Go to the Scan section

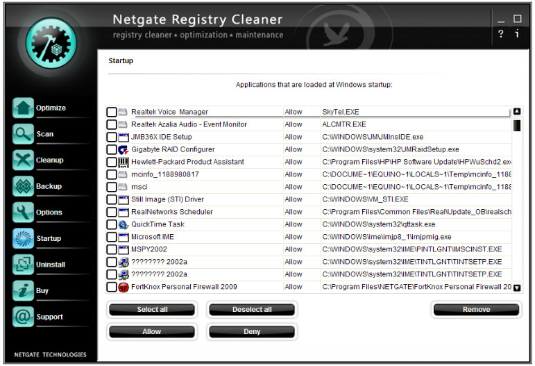(45, 134)
